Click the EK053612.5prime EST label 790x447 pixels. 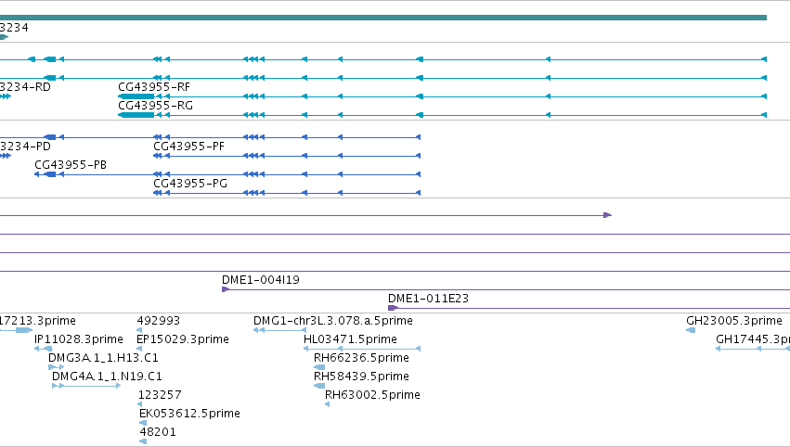[x=189, y=414]
